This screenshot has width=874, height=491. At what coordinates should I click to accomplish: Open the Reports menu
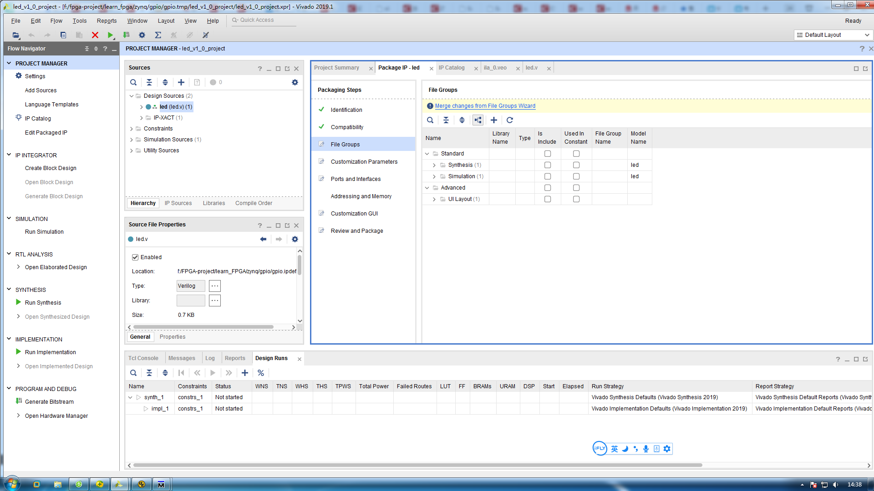[x=107, y=21]
